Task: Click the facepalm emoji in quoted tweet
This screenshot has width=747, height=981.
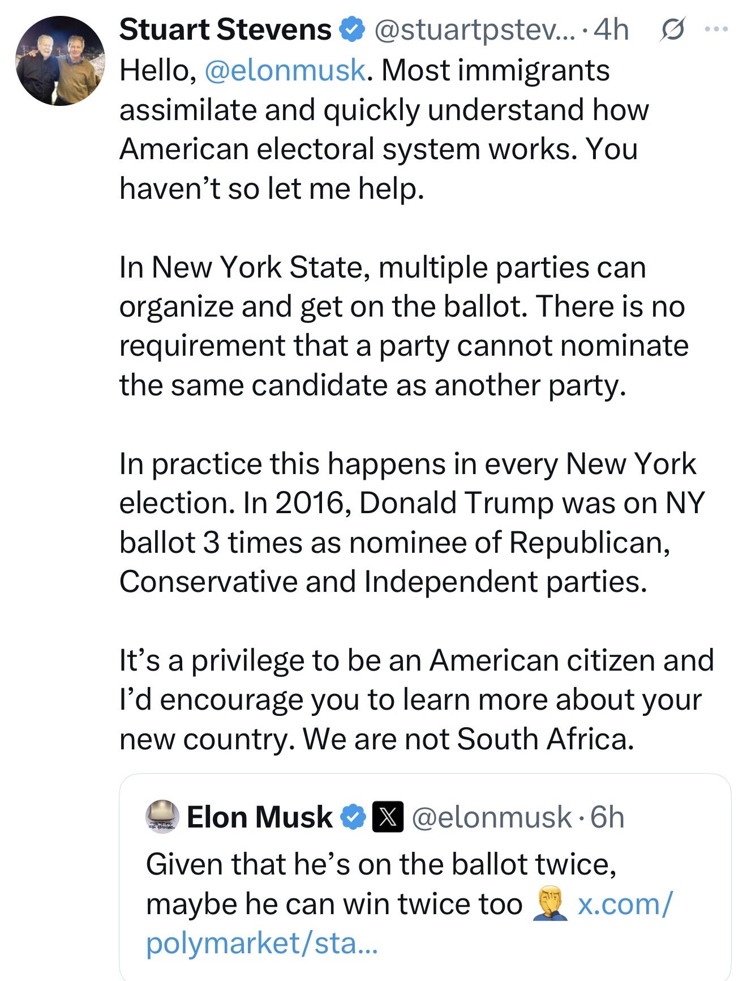Action: click(550, 904)
